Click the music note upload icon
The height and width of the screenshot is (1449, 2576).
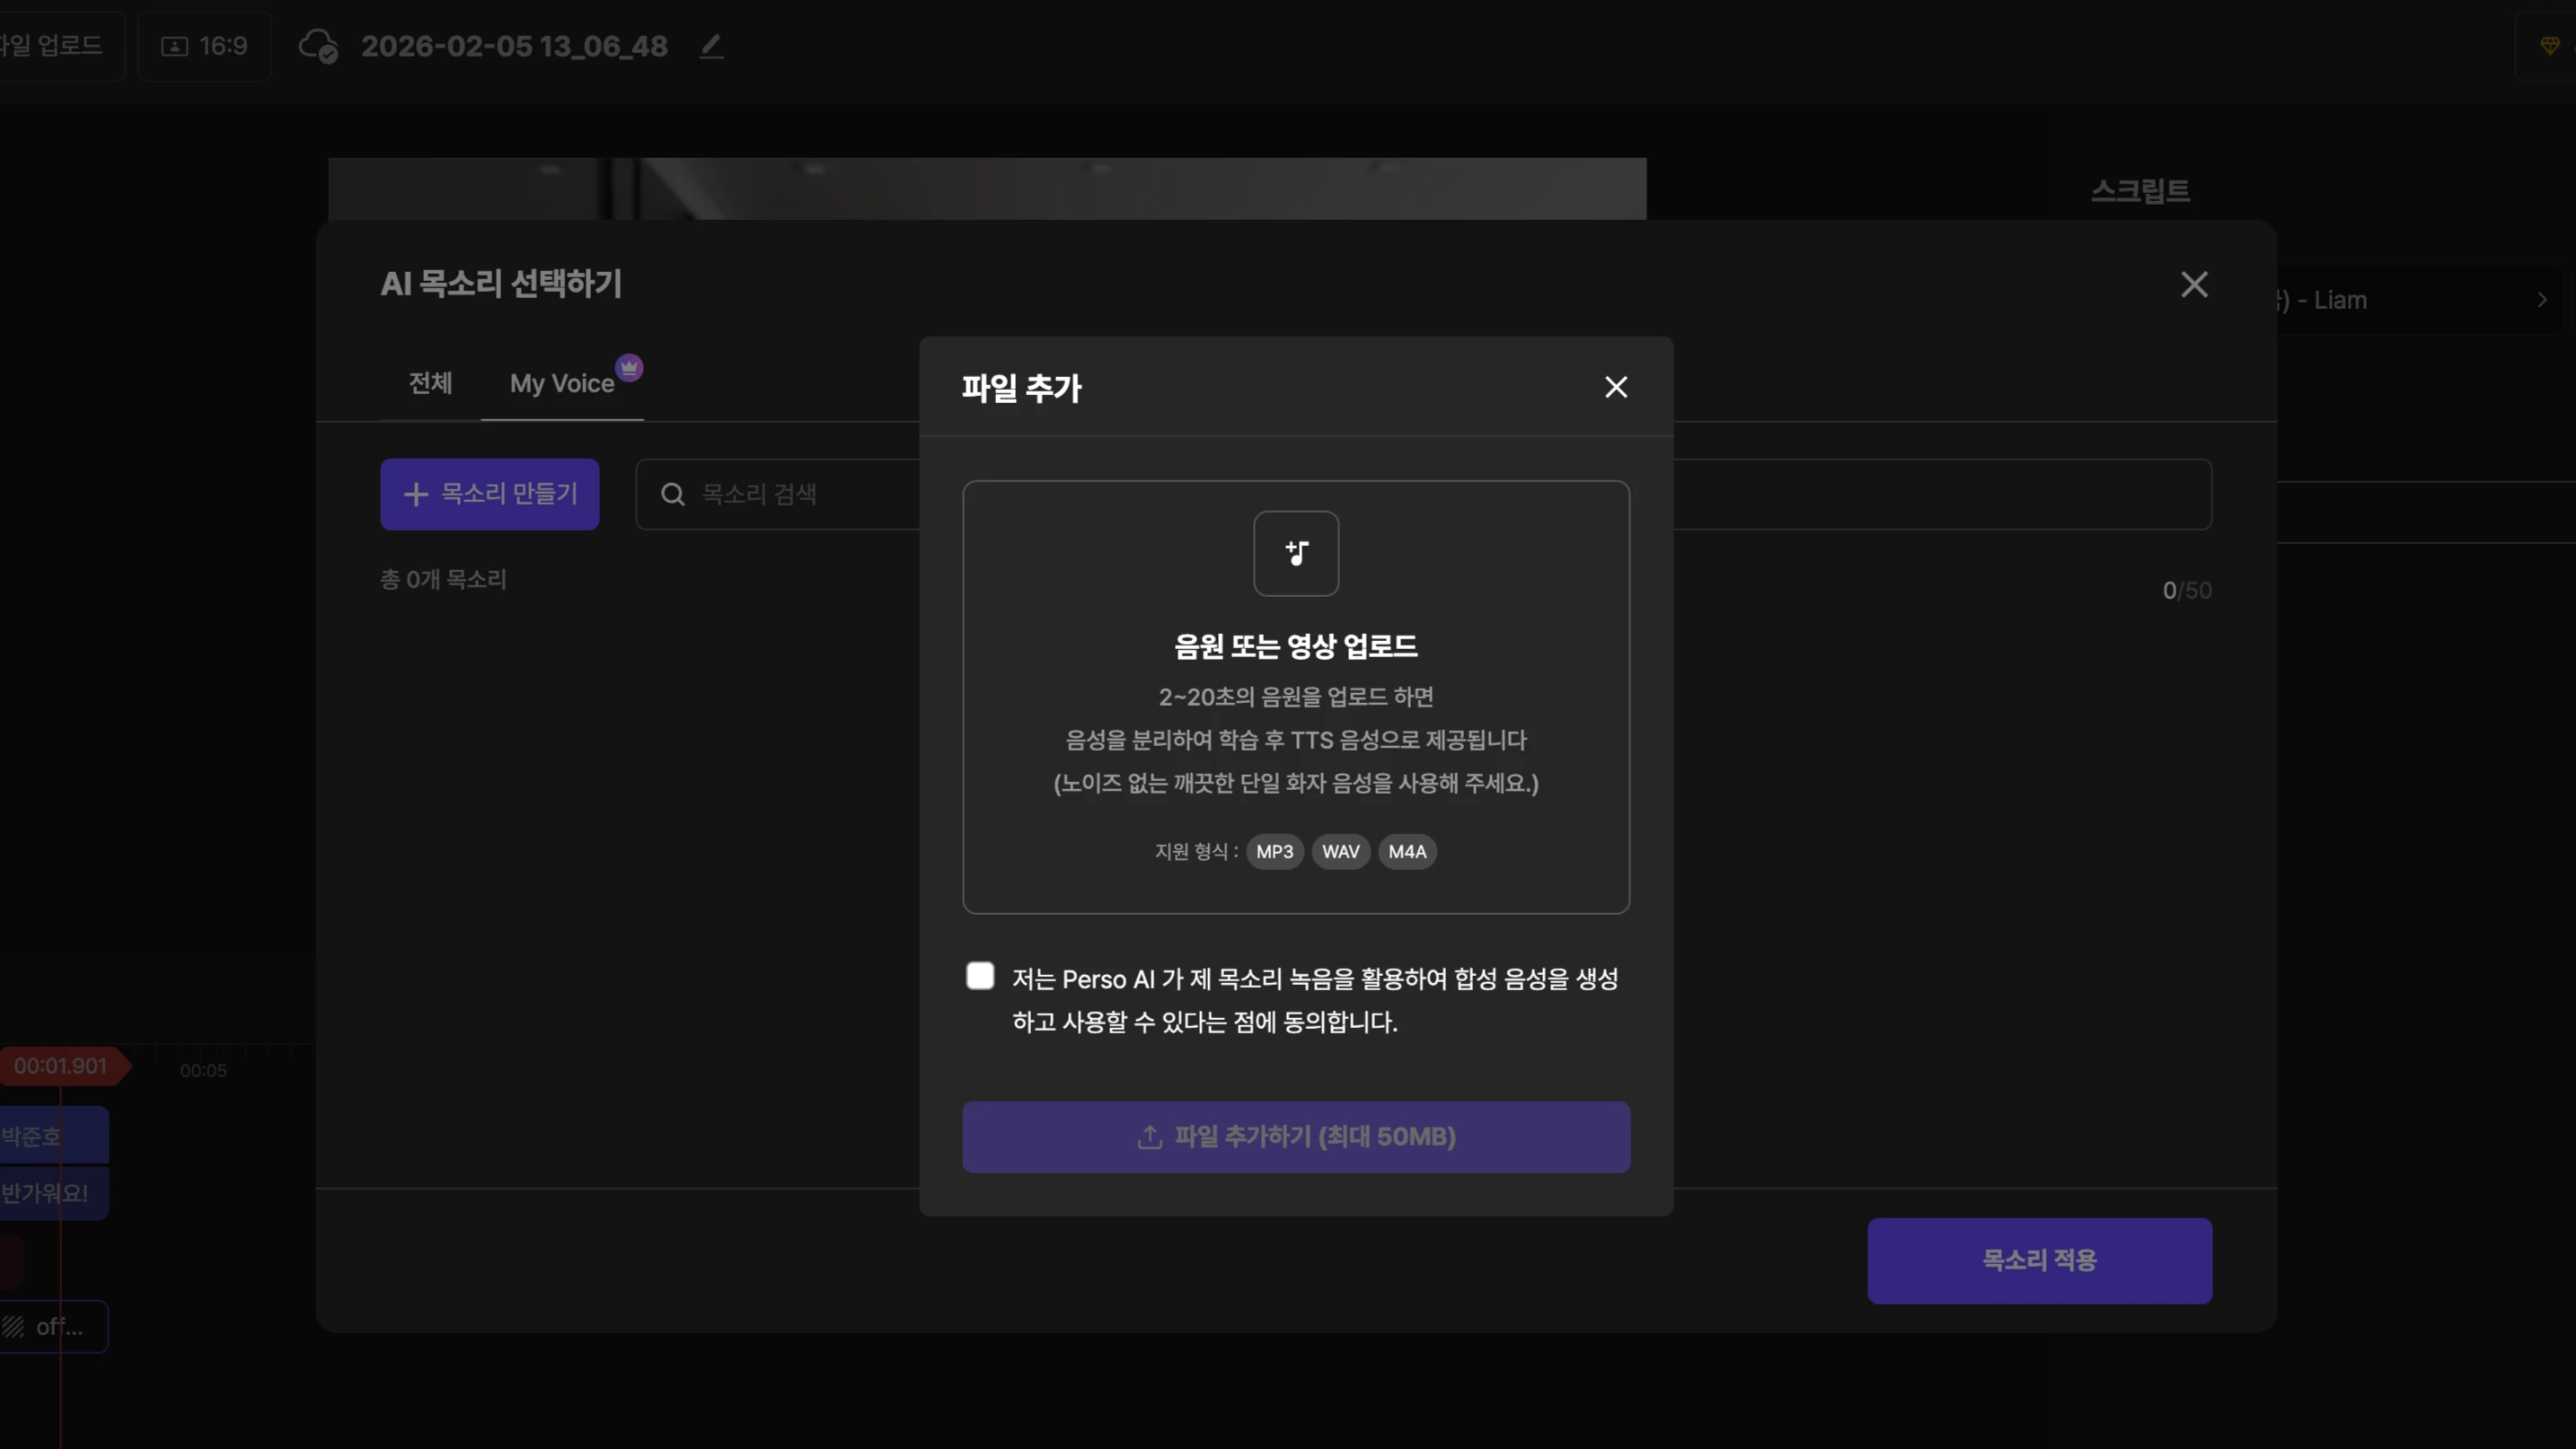tap(1296, 554)
